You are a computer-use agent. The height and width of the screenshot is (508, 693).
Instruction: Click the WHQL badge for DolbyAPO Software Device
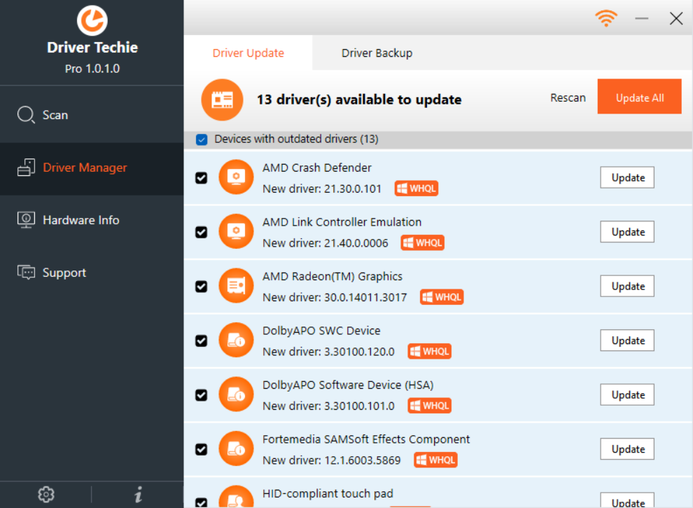tap(430, 405)
